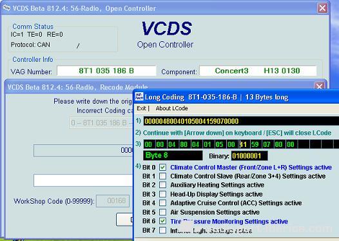Image resolution: width=339 pixels, height=241 pixels.
Task: Click the VAG Number field 8T1 035 186 B
Action: [106, 71]
